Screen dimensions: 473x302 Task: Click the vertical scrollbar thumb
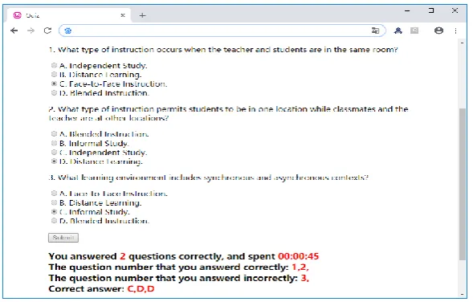coord(462,184)
